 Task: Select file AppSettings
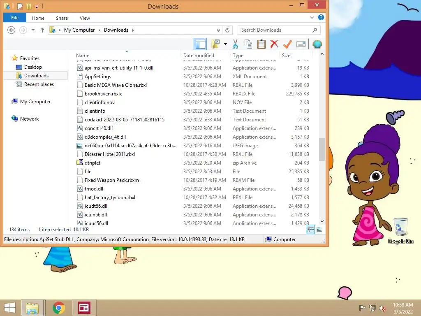(x=98, y=77)
